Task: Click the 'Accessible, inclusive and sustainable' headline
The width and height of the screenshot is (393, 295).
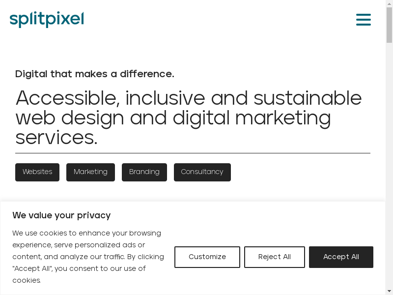Action: click(x=189, y=99)
